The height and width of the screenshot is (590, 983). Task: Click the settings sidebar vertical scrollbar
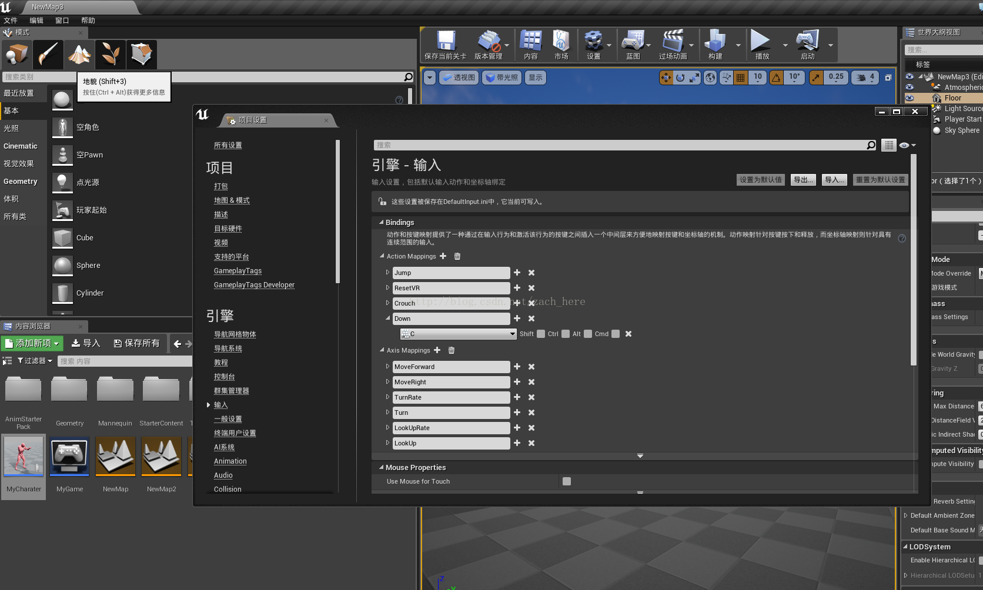coord(337,212)
